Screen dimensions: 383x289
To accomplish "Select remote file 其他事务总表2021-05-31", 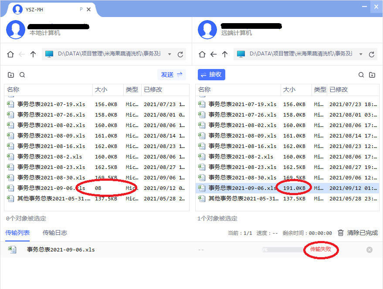I will (x=287, y=199).
